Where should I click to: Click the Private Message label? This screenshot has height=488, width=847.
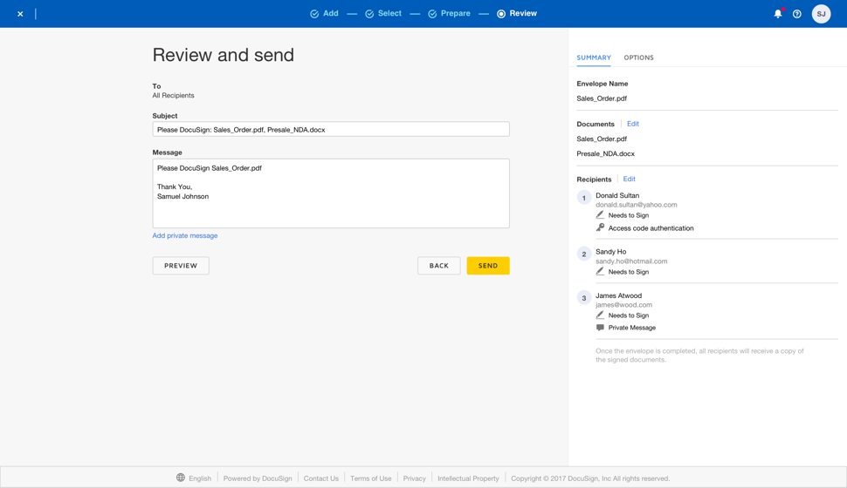632,328
